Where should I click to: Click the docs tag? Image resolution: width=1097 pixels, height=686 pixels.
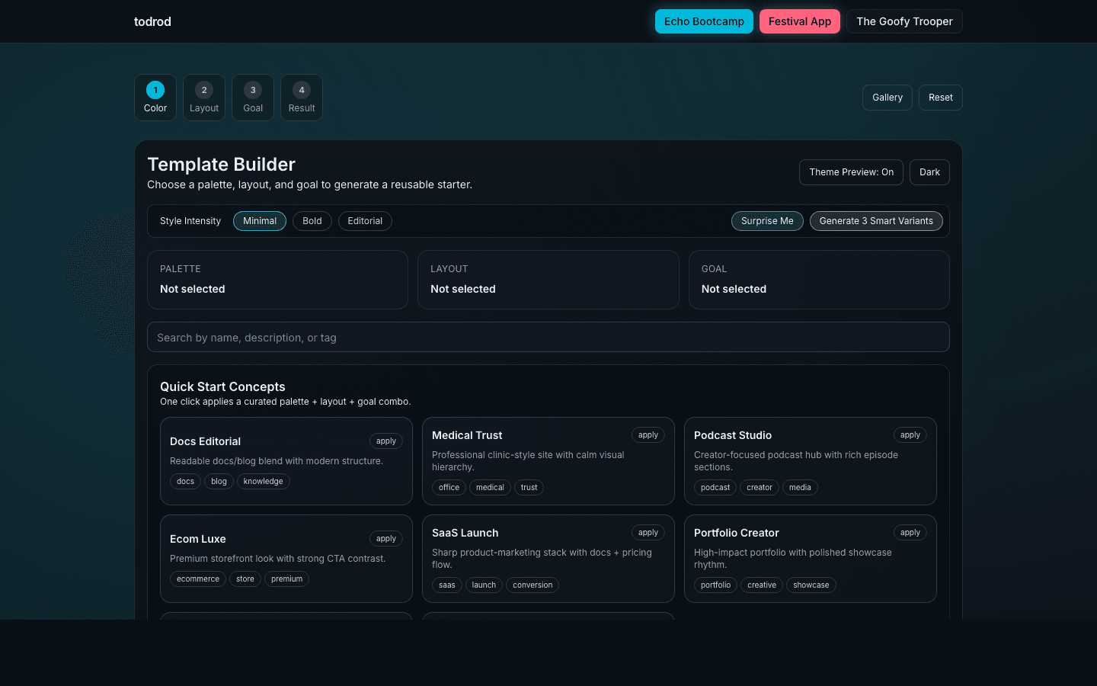point(185,482)
